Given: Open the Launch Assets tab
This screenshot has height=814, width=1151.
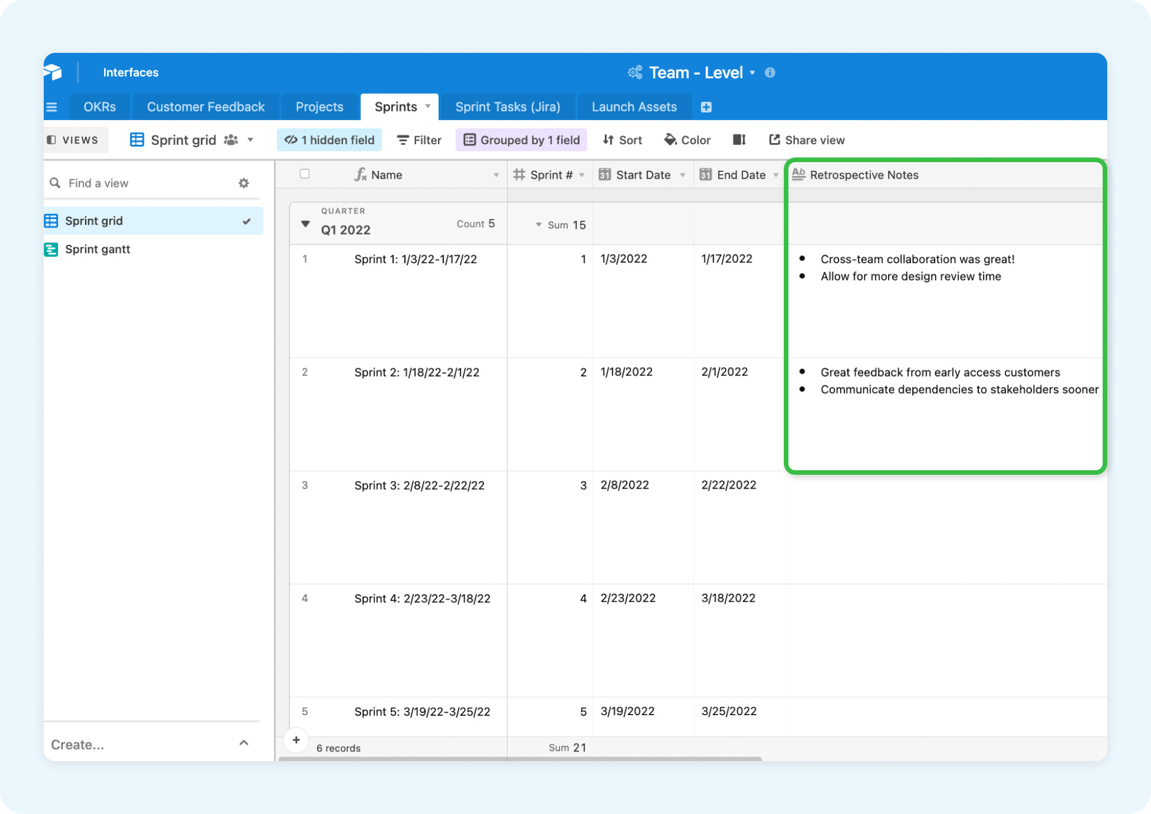Looking at the screenshot, I should [634, 107].
